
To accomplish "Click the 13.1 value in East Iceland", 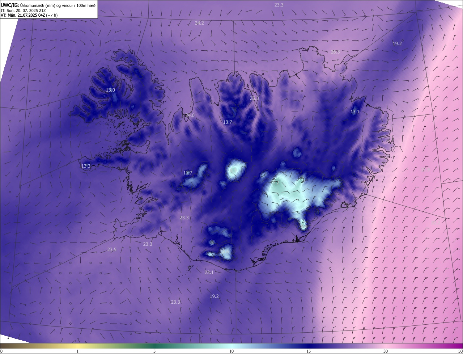I will (355, 112).
